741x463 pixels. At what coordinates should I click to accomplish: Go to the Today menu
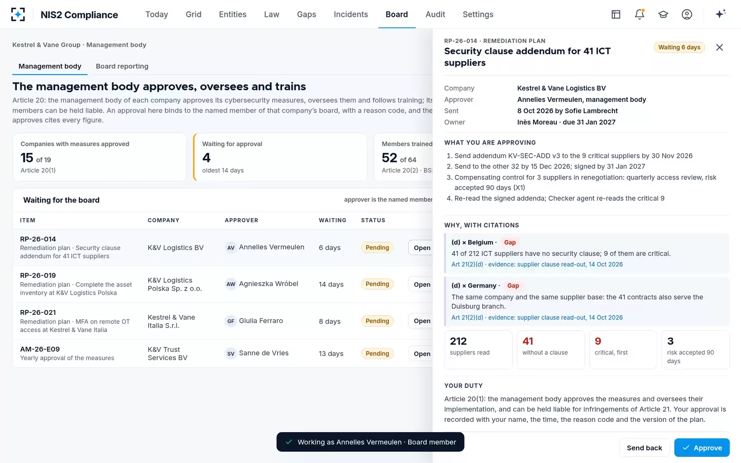point(157,14)
